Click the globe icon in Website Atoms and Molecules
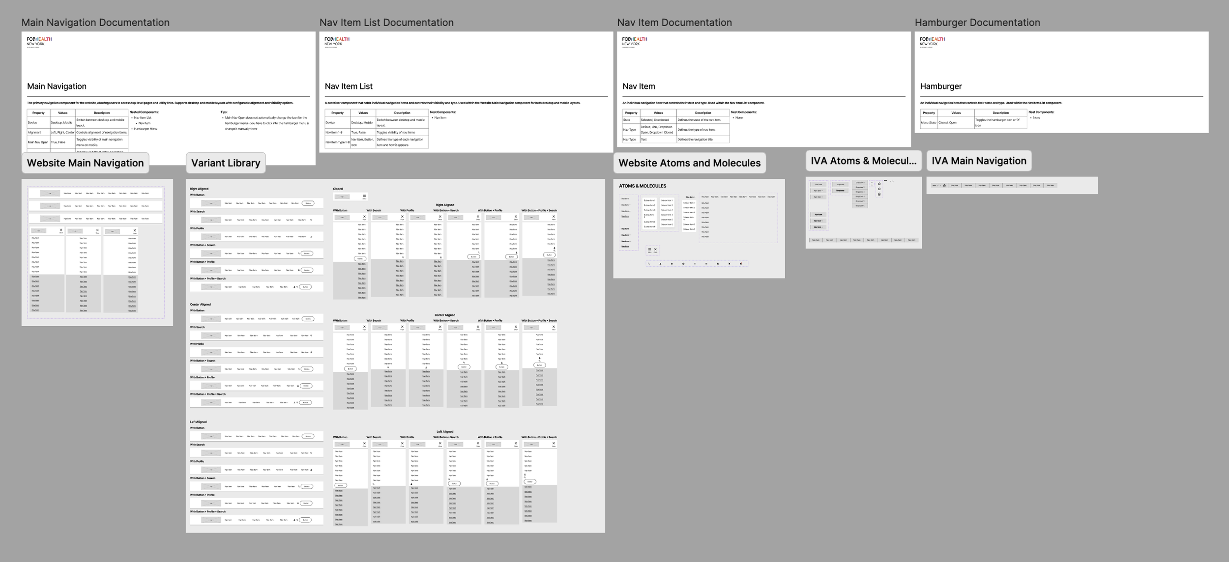 [x=683, y=264]
